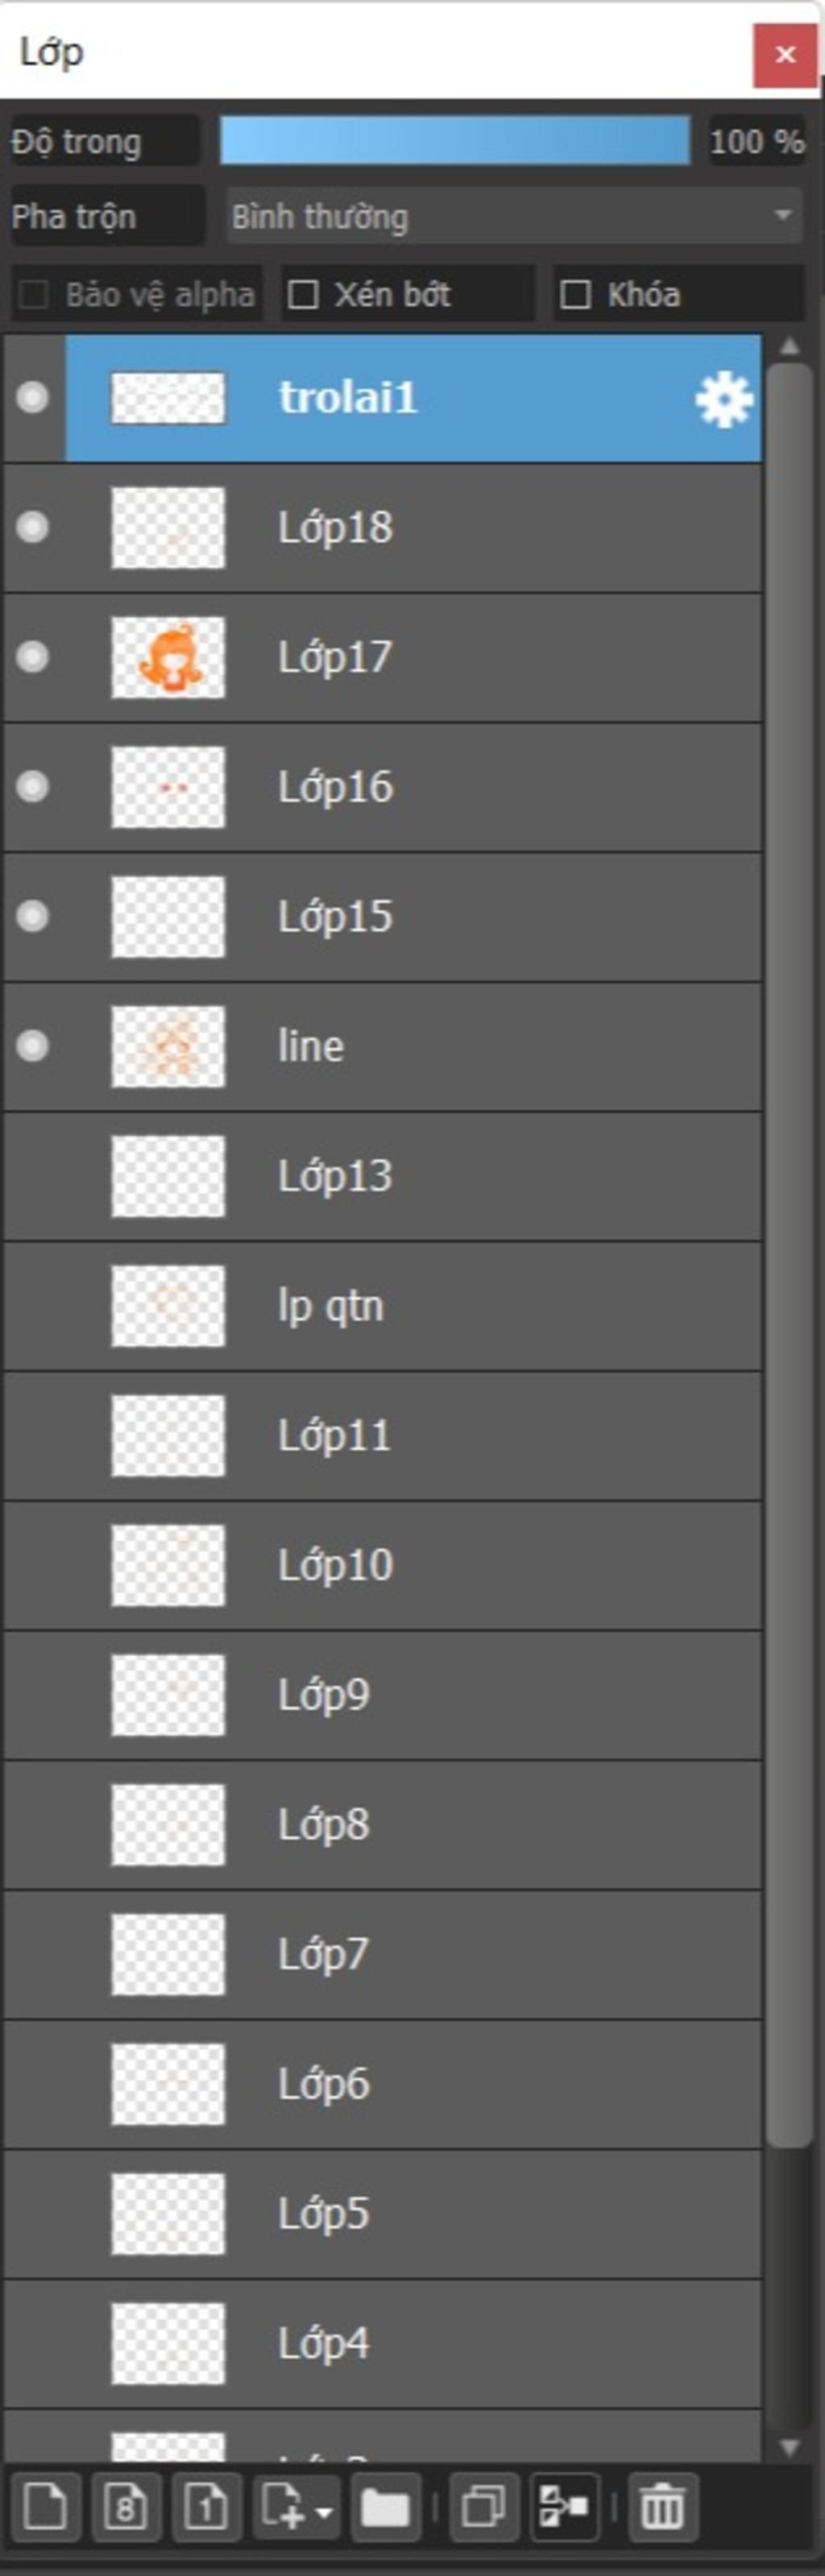Enable the Xén bớt clipping checkbox
This screenshot has width=825, height=2576.
(303, 295)
